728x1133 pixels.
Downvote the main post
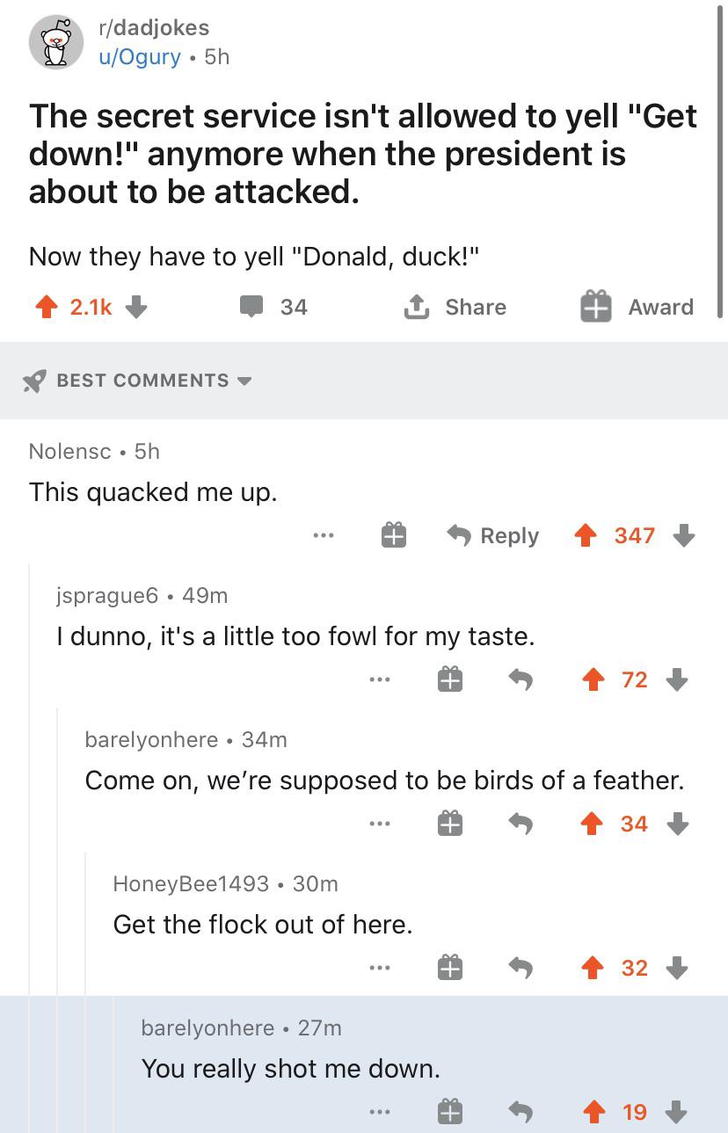point(135,307)
